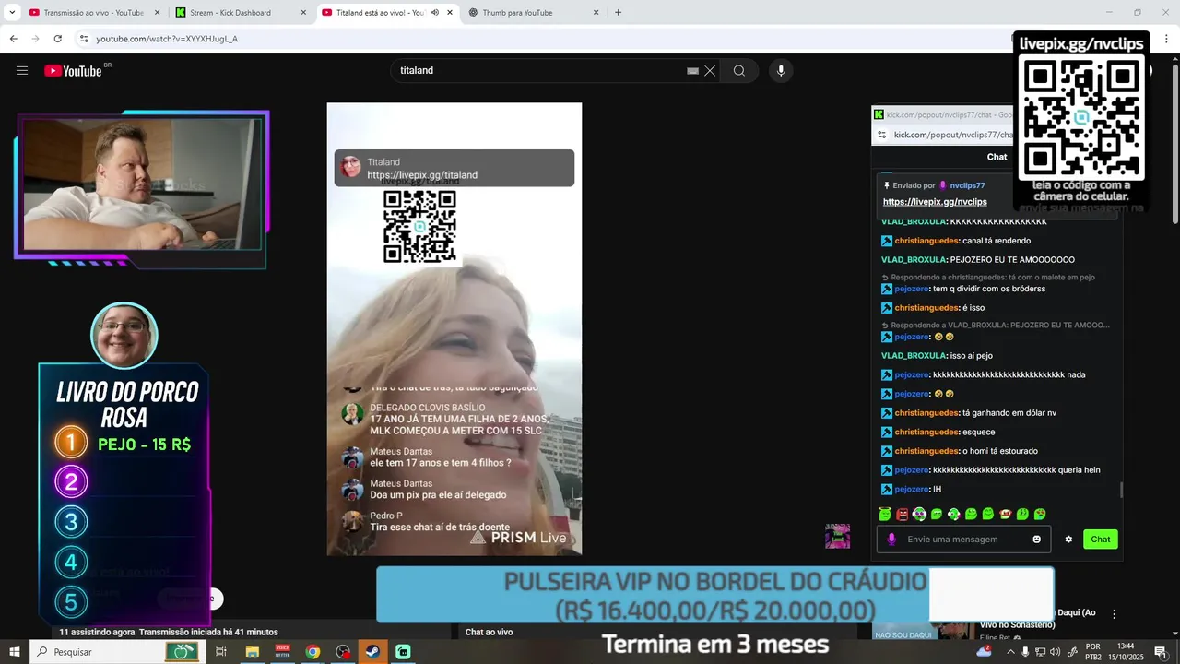Show hidden system tray icons
1180x664 pixels.
(x=1009, y=652)
